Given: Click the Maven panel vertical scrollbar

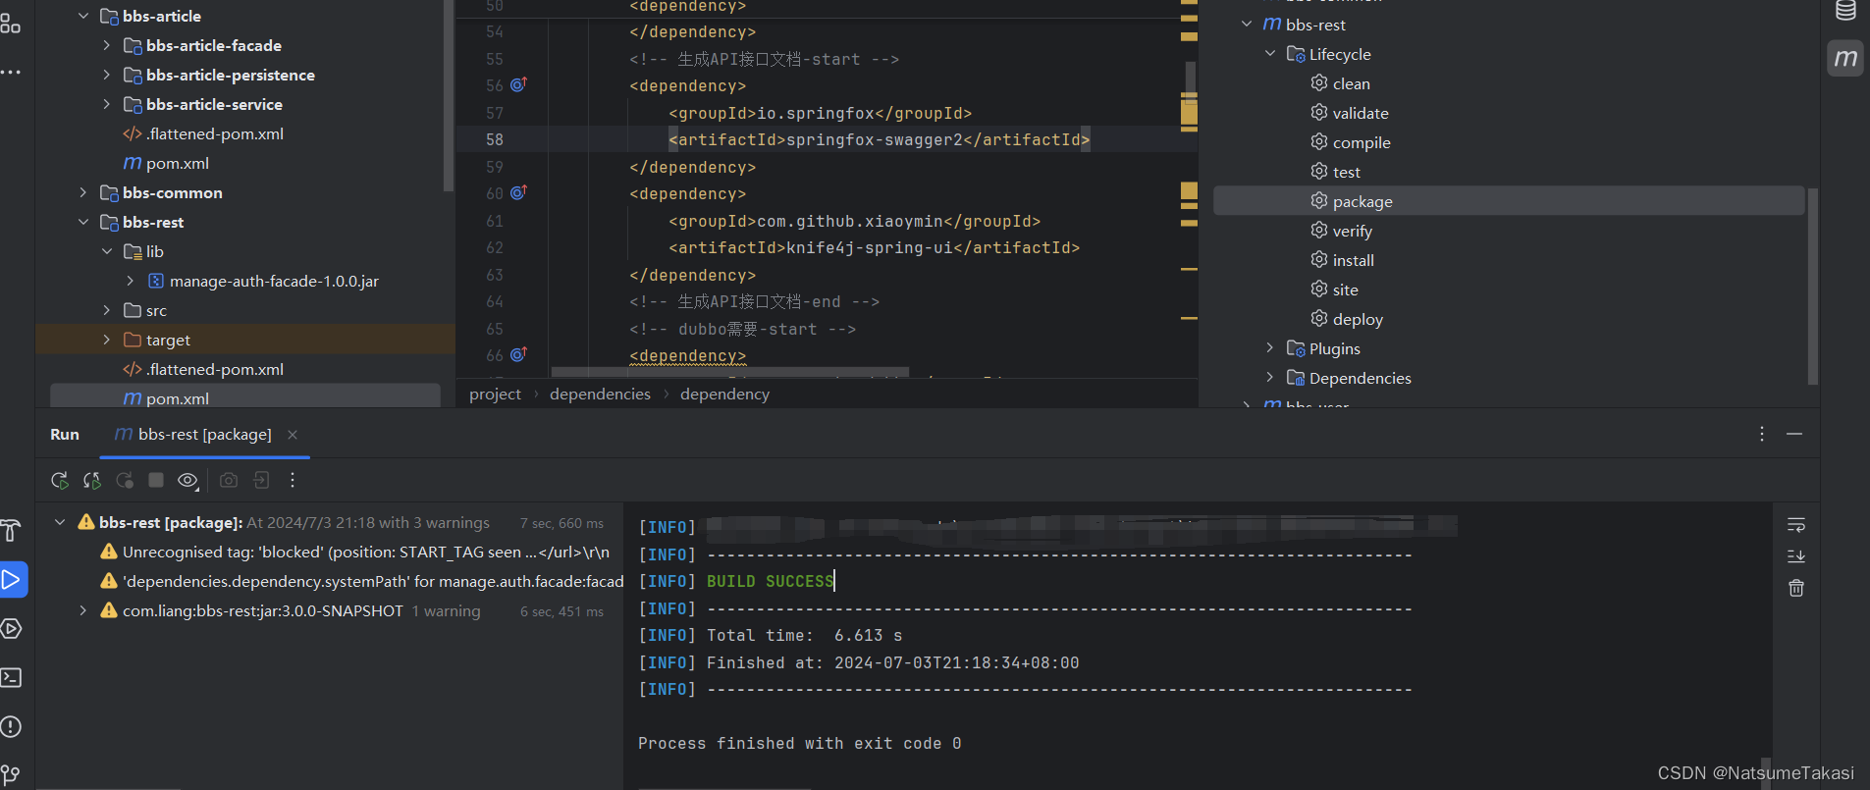Looking at the screenshot, I should pyautogui.click(x=1813, y=287).
